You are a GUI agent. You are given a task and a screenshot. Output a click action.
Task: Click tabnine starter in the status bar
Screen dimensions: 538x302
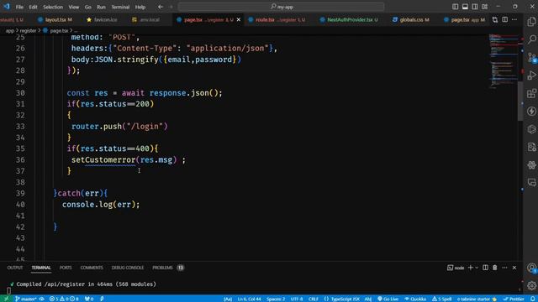477,299
